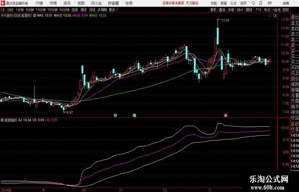Click the 12.54 high price label
This screenshot has height=192, width=299.
(x=225, y=20)
